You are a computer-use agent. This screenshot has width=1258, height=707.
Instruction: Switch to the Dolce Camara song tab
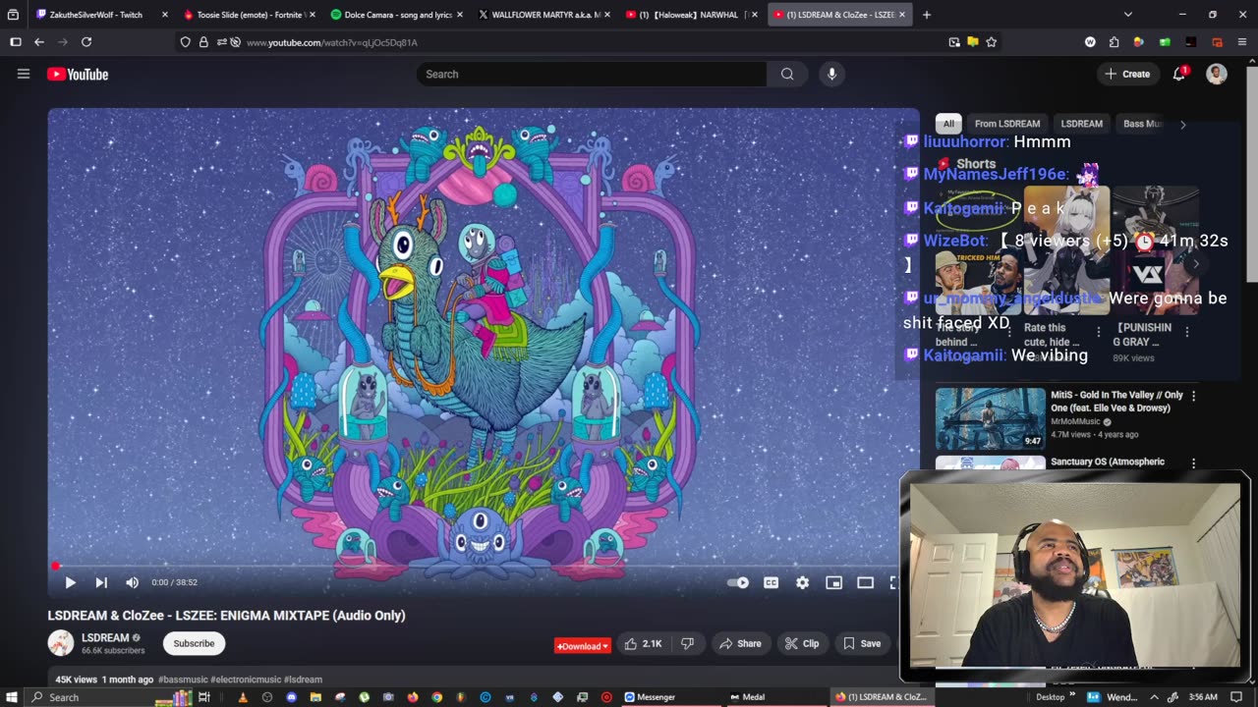396,15
